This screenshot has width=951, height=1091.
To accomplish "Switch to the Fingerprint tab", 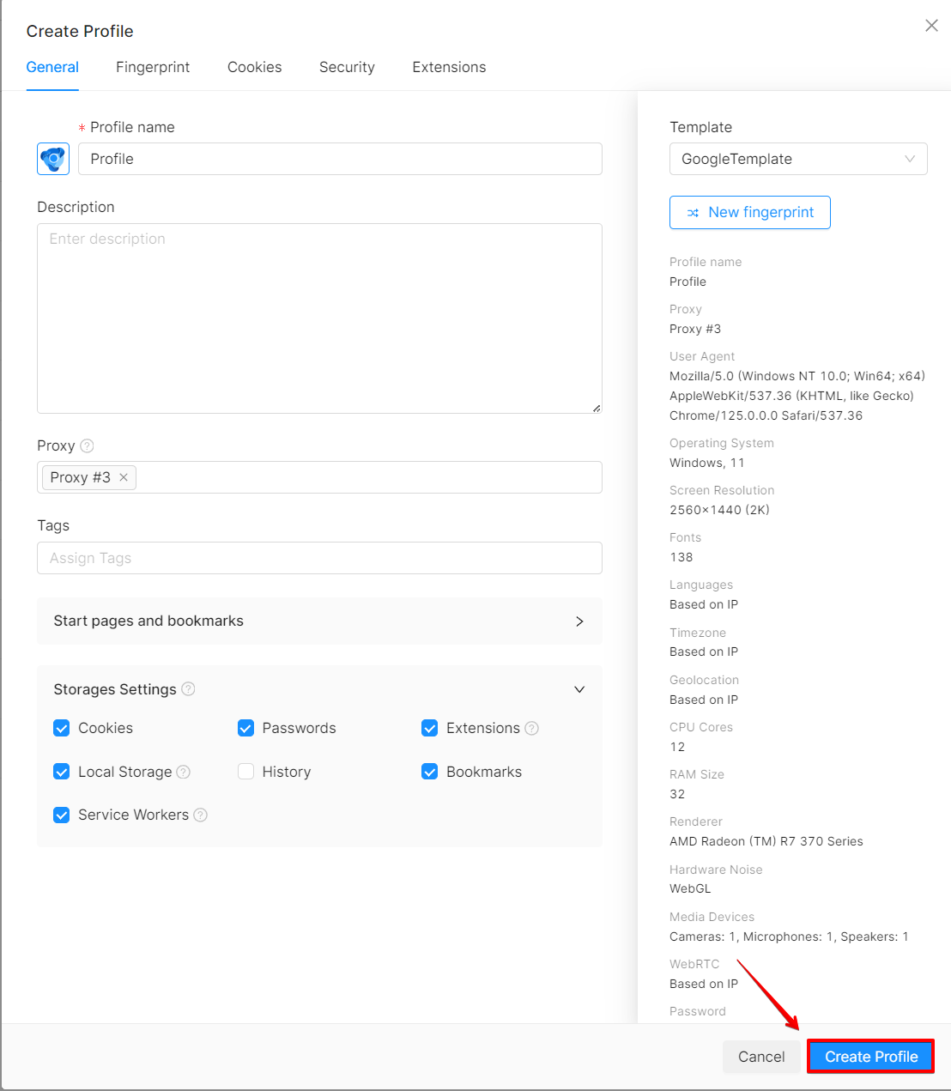I will pyautogui.click(x=153, y=67).
